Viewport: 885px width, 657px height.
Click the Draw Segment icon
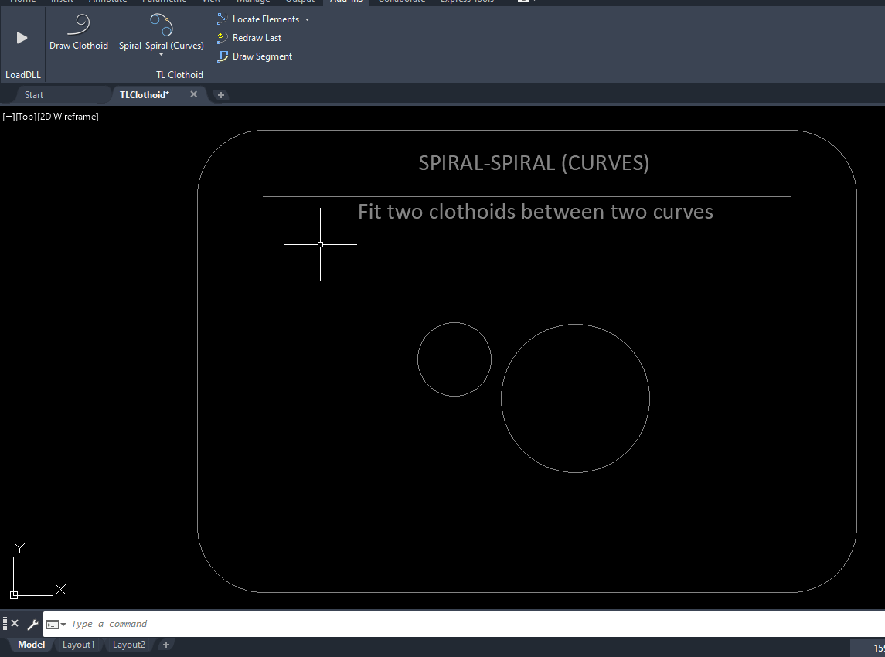pos(223,56)
